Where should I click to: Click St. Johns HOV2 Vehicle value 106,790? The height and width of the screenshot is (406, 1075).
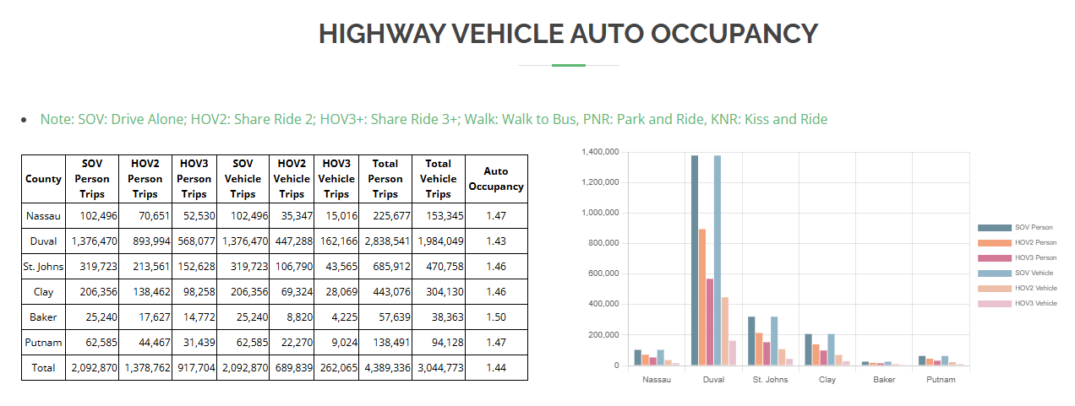tap(294, 267)
